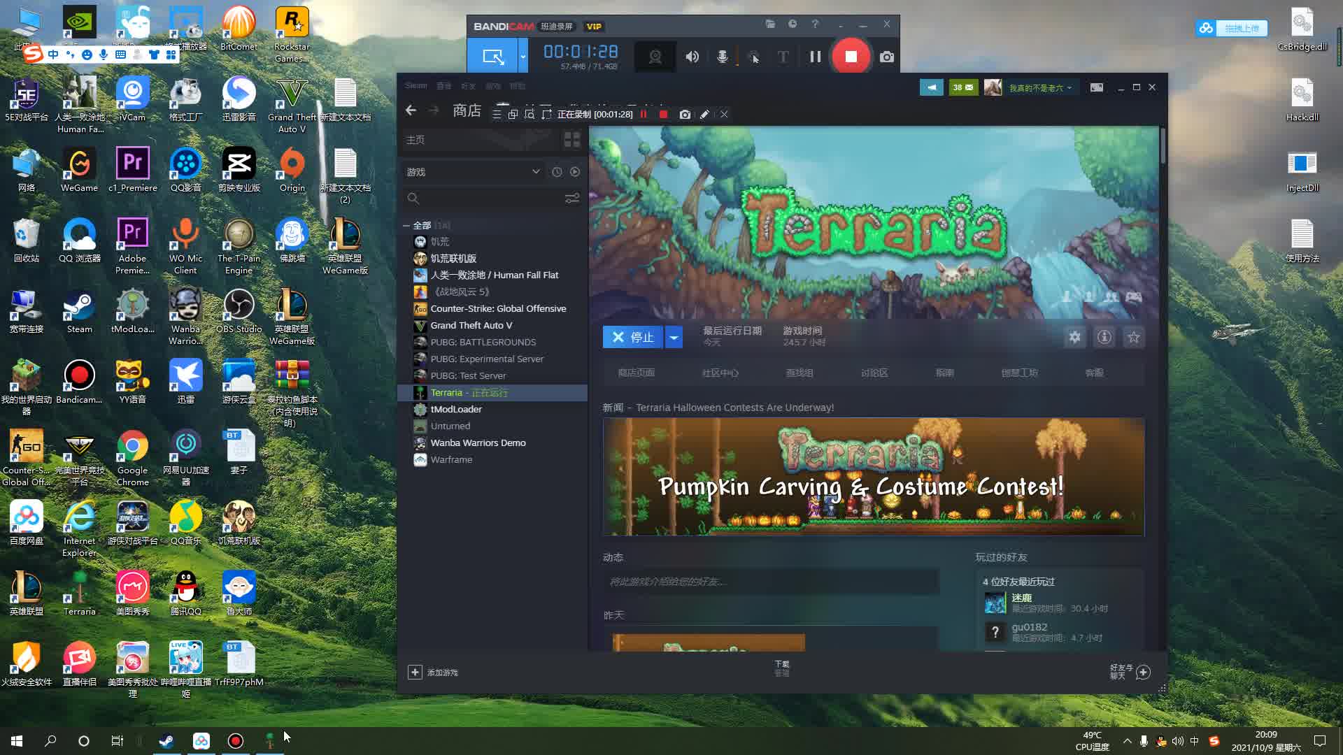Screen dimensions: 1343x755
Task: Select PUBG: BATTLEGROUNDS in library
Action: point(483,343)
